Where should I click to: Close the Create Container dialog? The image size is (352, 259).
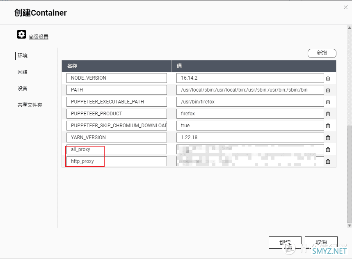pos(344,7)
